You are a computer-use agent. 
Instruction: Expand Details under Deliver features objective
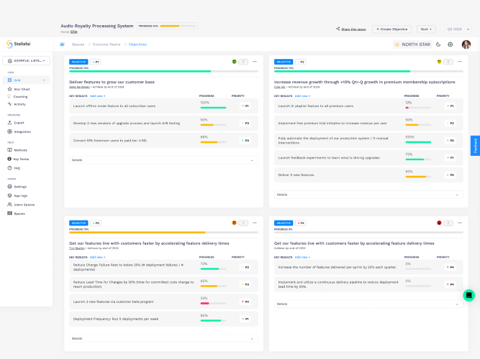[163, 160]
